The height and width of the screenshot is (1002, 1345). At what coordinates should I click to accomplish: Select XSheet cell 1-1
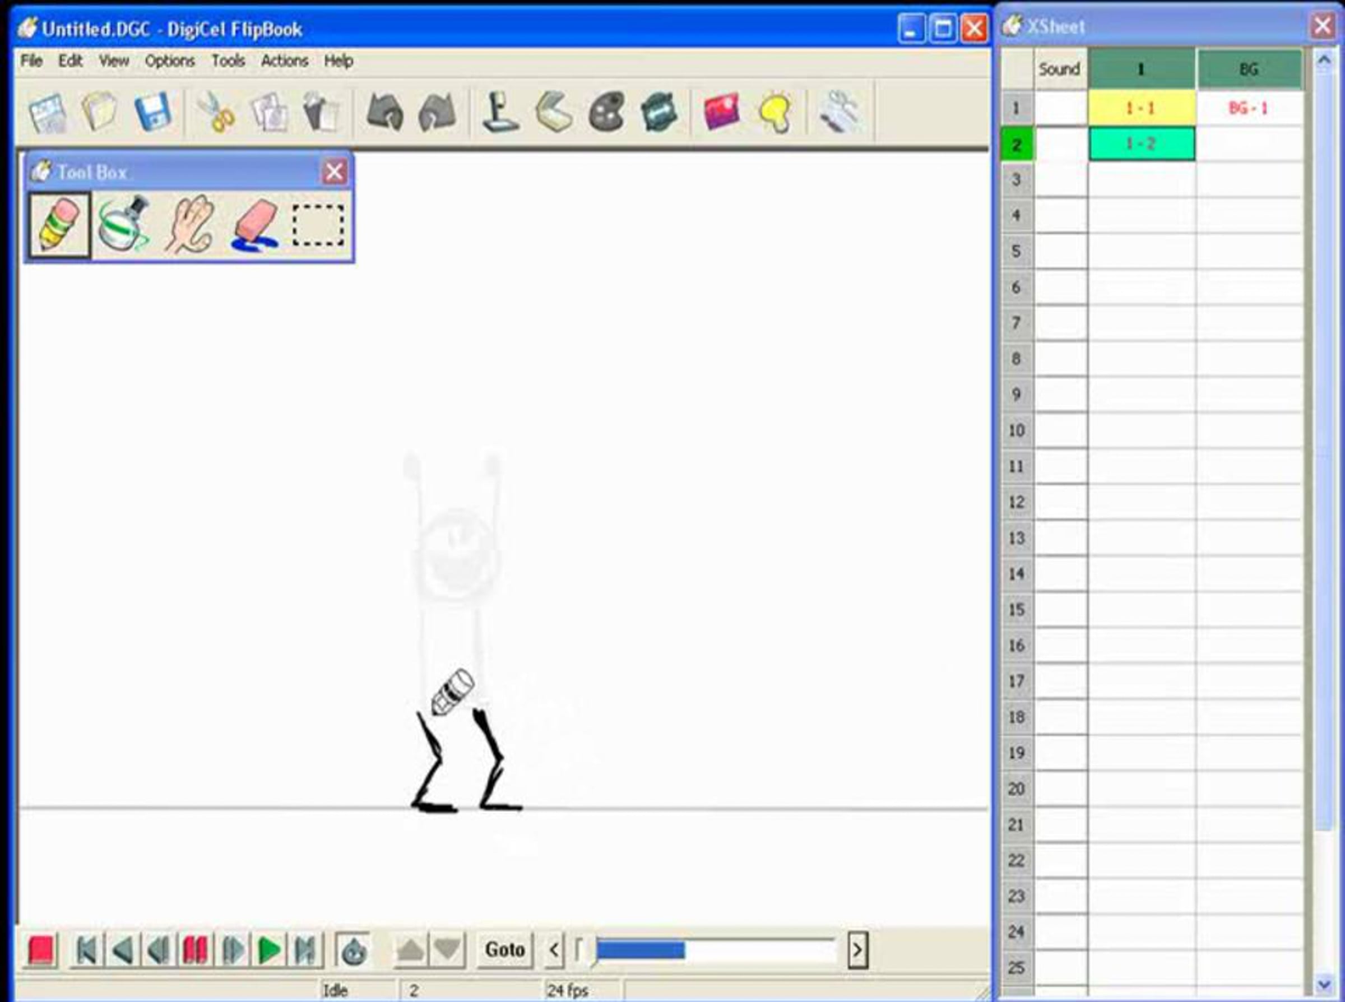[x=1140, y=109]
